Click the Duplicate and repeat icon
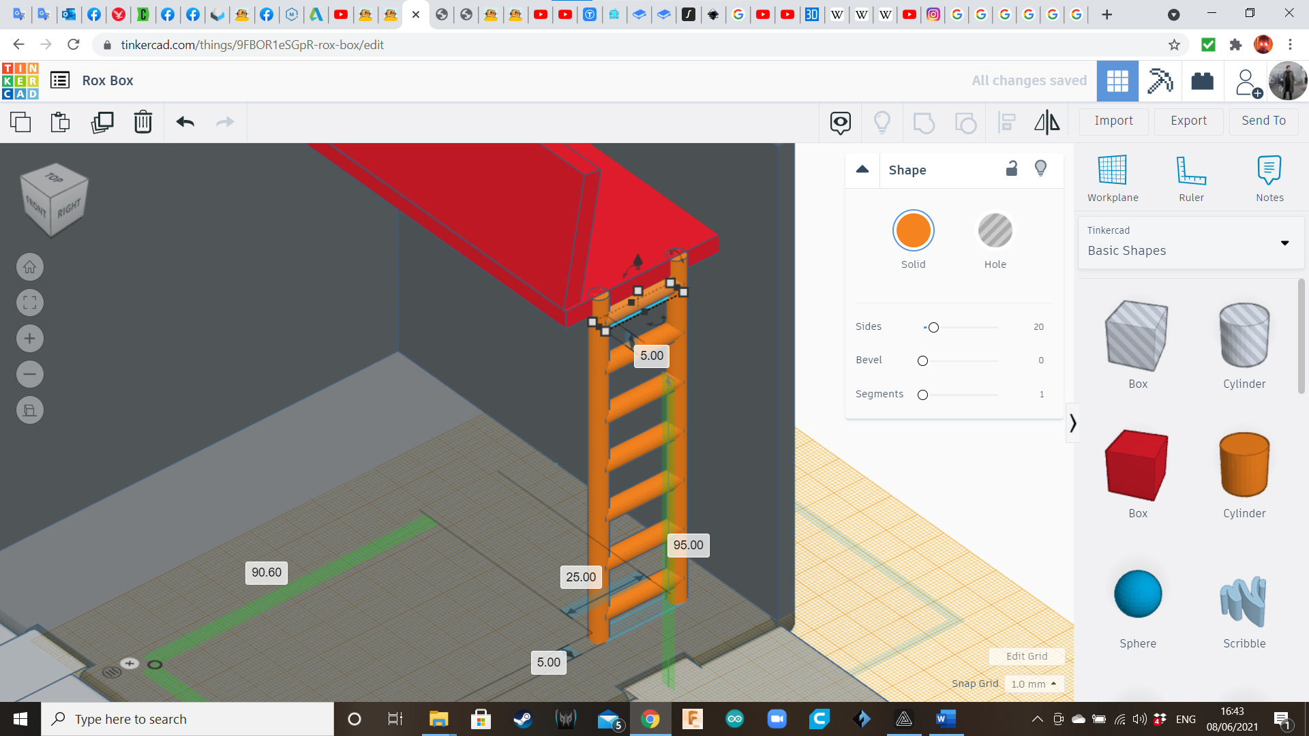This screenshot has width=1309, height=736. pos(102,122)
